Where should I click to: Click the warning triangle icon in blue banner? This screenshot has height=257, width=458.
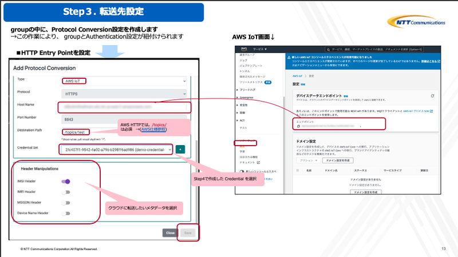(289, 58)
